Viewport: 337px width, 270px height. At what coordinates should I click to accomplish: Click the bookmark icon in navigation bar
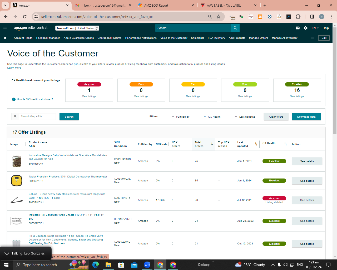(5, 38)
